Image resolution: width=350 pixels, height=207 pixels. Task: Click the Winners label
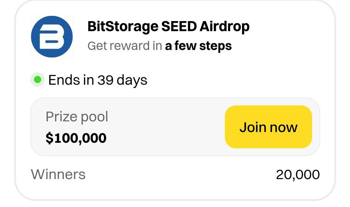pyautogui.click(x=58, y=175)
